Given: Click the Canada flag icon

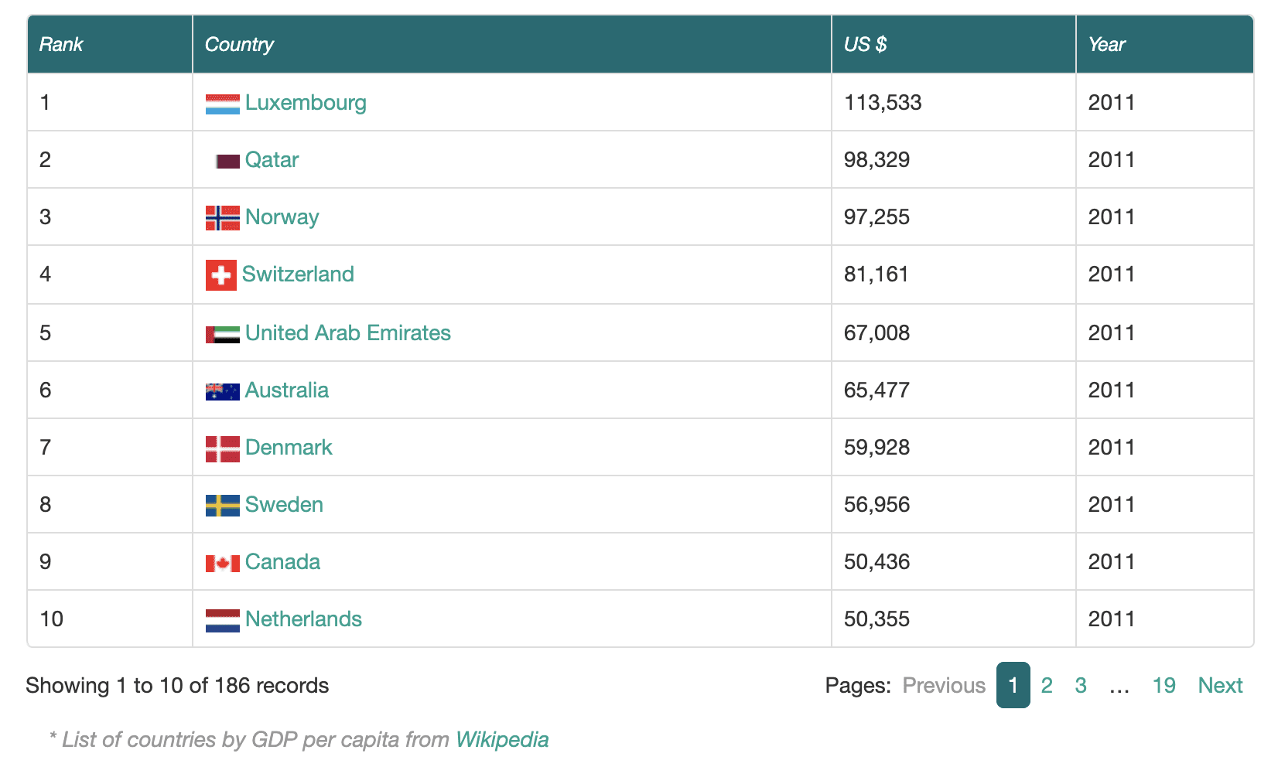Looking at the screenshot, I should click(x=221, y=561).
